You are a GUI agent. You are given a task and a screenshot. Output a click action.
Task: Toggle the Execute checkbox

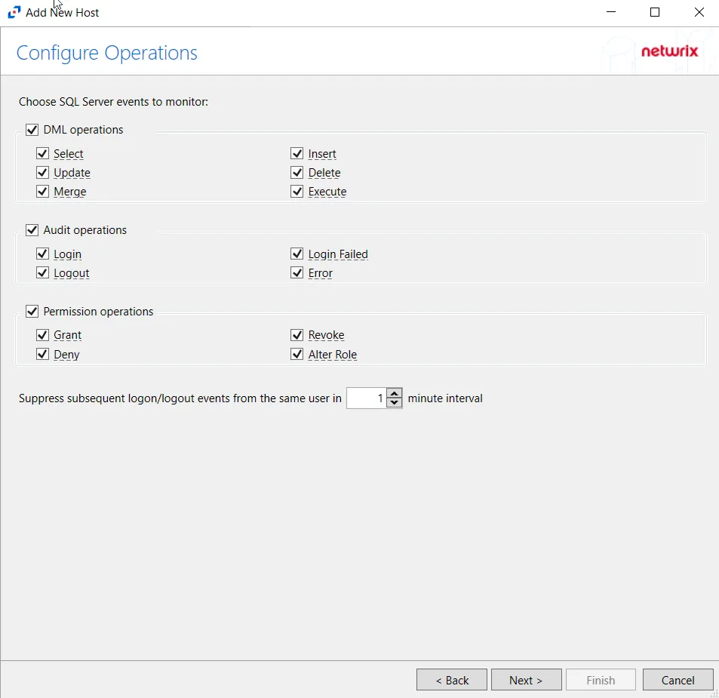tap(297, 191)
